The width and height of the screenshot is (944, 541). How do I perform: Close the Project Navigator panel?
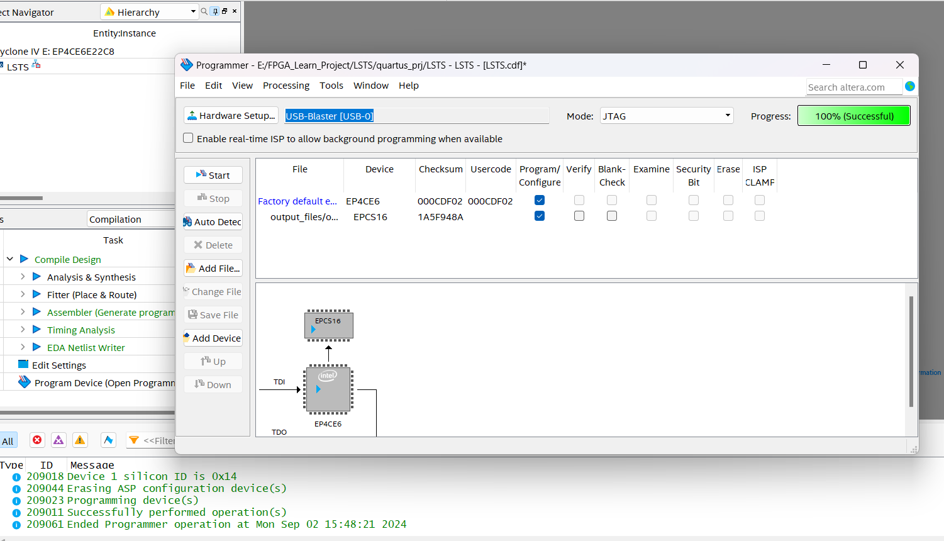[x=235, y=11]
